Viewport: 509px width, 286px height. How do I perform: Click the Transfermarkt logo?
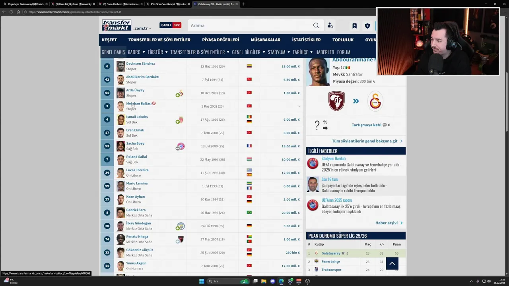(117, 25)
